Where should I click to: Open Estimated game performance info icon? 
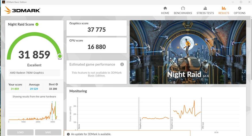coord(122,64)
